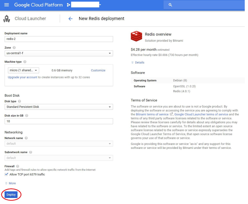Click the Cloud Launcher heading text
Image resolution: width=248 pixels, height=204 pixels.
[x=30, y=19]
